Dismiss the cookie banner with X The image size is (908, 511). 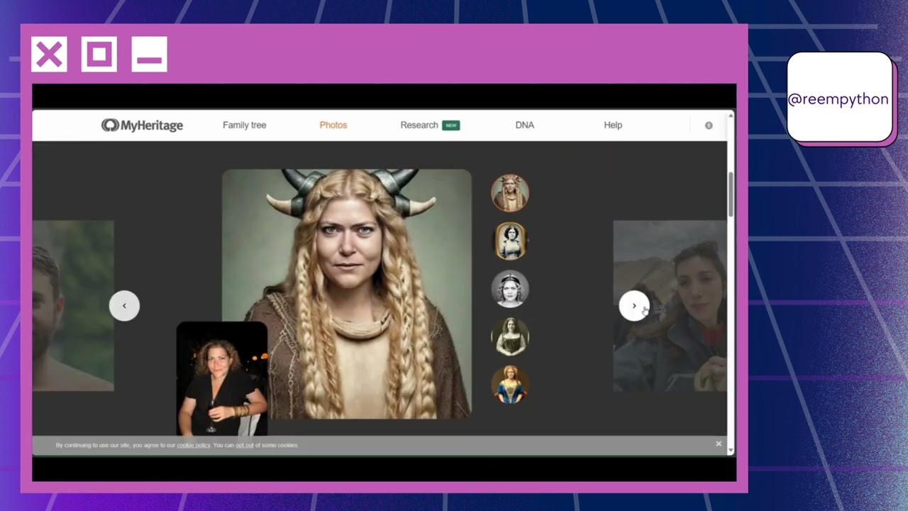719,444
